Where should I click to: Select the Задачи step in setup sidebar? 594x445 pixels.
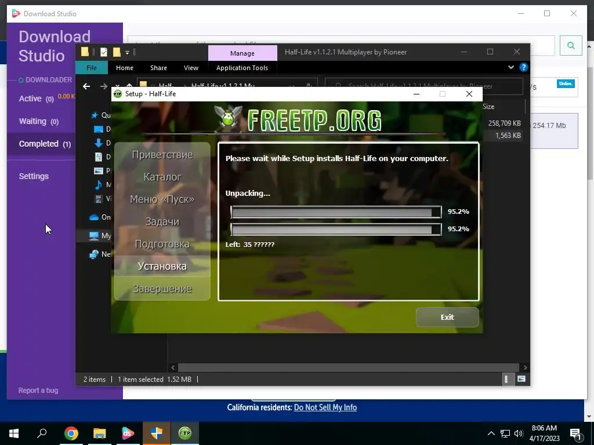pyautogui.click(x=162, y=221)
